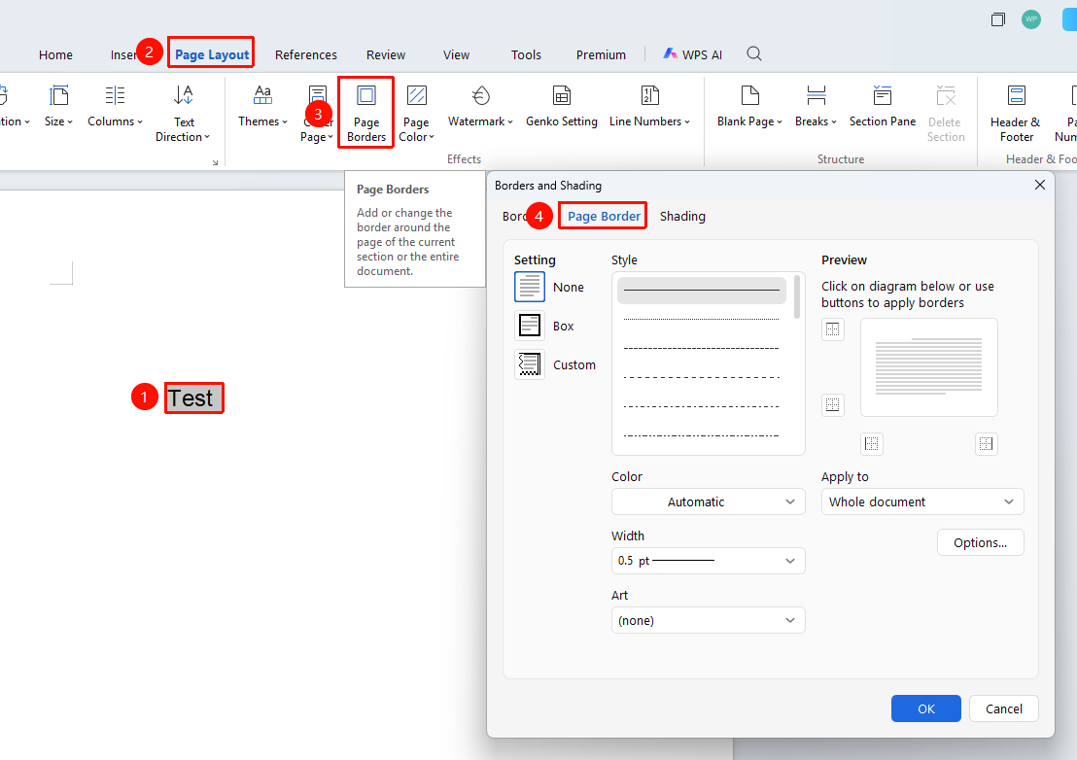The image size is (1077, 760).
Task: Open the References ribbon tab
Action: 305,55
